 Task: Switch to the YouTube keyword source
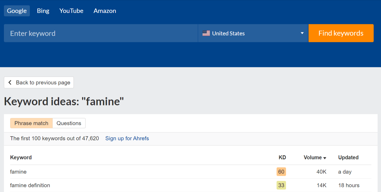coord(71,11)
